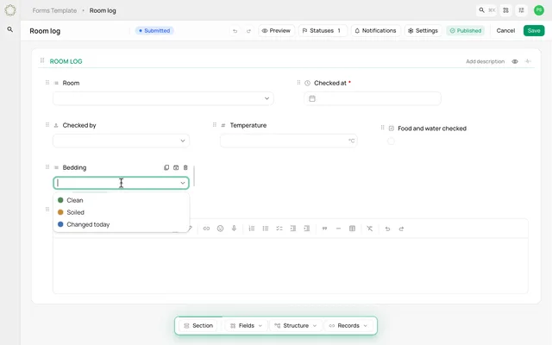This screenshot has width=552, height=345.
Task: Open the Room dropdown
Action: click(x=163, y=98)
